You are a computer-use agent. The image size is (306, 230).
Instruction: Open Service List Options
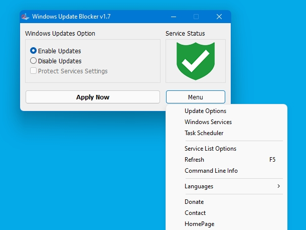(x=210, y=149)
